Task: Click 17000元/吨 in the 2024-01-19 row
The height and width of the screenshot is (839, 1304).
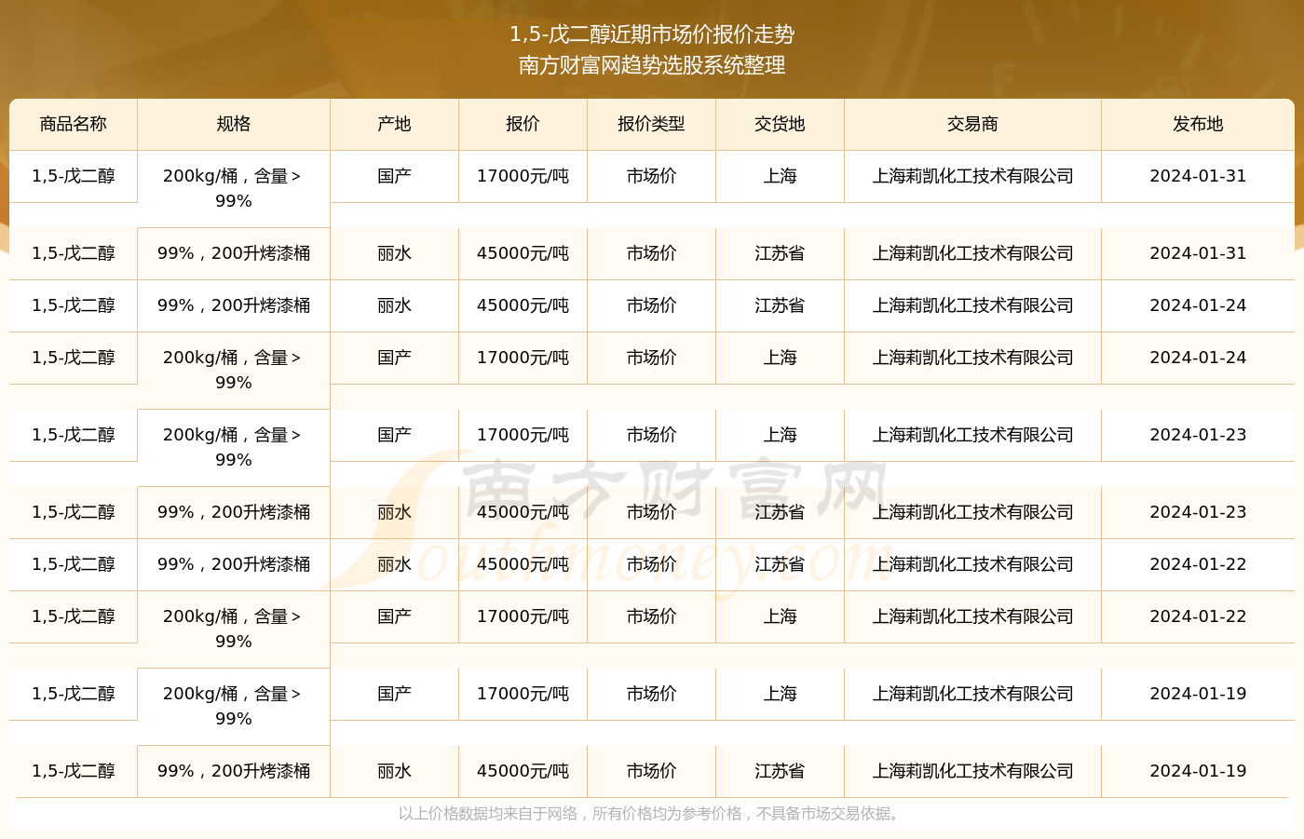Action: coord(523,694)
